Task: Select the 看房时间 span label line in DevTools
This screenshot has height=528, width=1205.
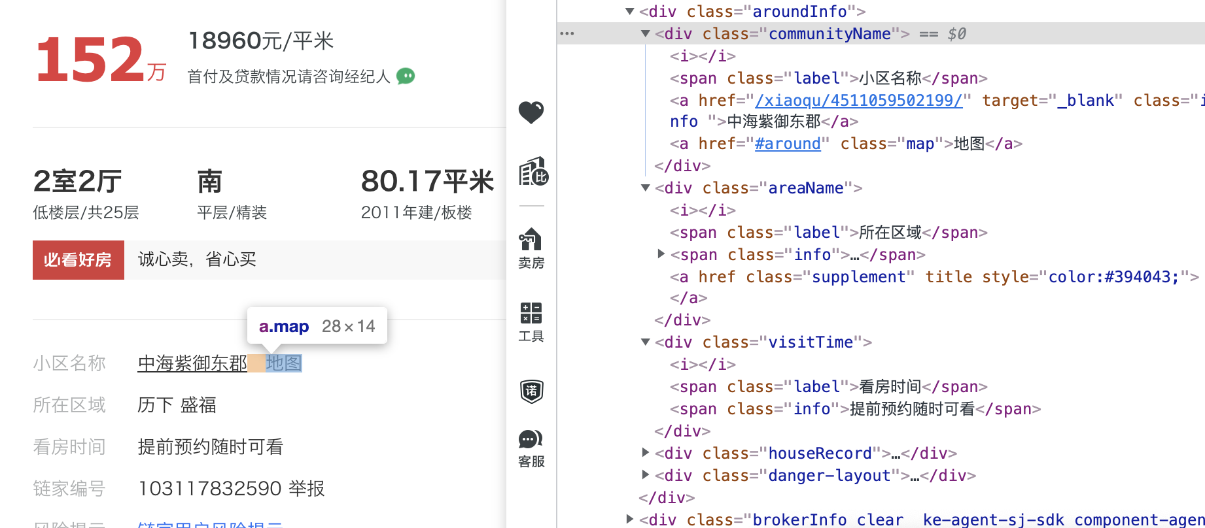Action: [828, 386]
